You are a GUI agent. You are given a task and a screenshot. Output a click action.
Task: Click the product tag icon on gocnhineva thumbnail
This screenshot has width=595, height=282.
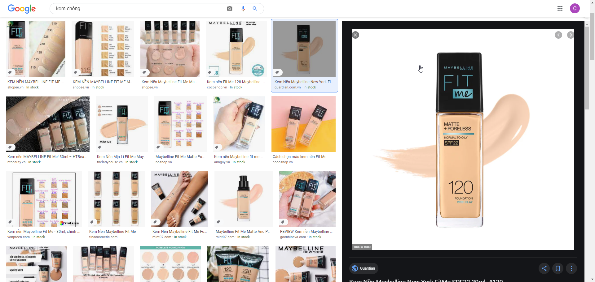(283, 222)
